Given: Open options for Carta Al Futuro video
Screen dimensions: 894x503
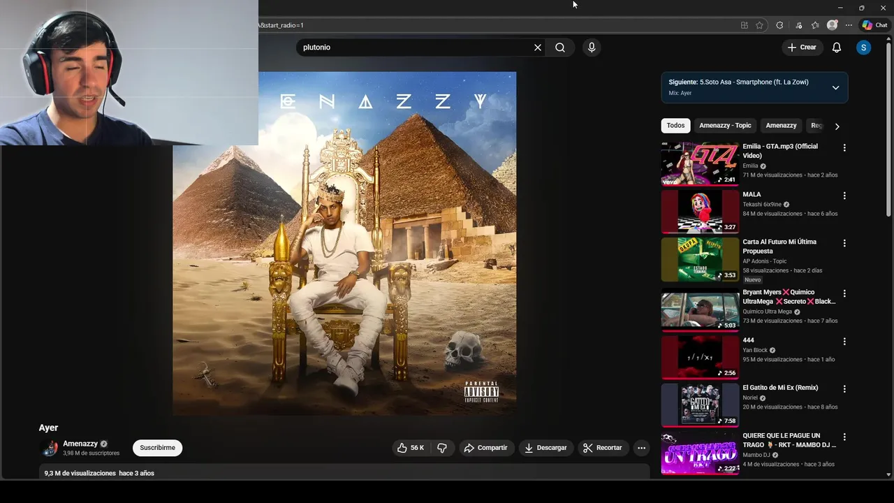Looking at the screenshot, I should tap(844, 243).
